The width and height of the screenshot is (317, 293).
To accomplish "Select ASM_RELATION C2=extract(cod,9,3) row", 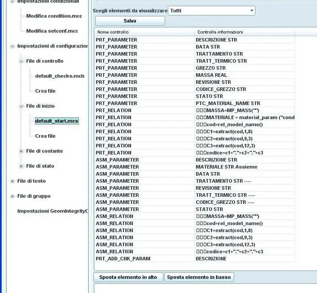I will pos(195,238).
